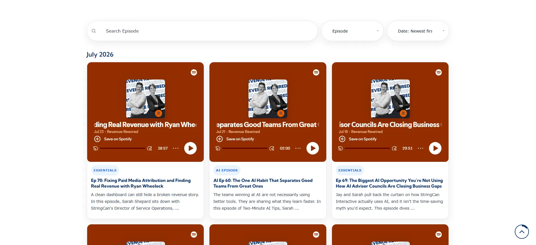Click ESSENTIALS tag on Ep 70 card
This screenshot has height=245, width=536.
pyautogui.click(x=105, y=170)
